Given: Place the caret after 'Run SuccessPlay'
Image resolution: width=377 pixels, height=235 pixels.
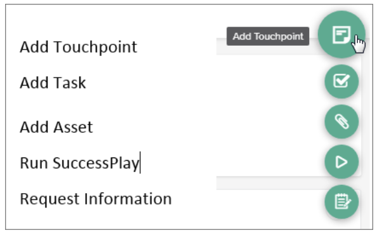Looking at the screenshot, I should (140, 163).
